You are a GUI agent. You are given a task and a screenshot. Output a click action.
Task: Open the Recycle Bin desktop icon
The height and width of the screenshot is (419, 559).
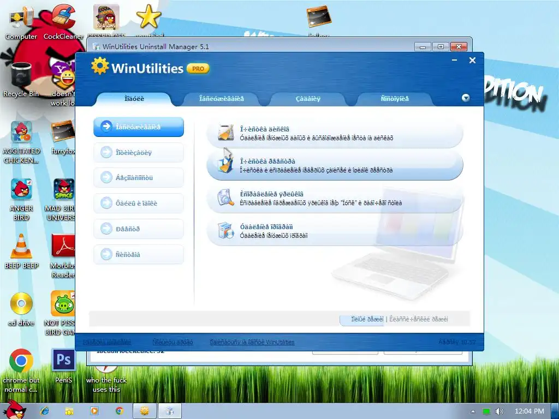[x=21, y=80]
